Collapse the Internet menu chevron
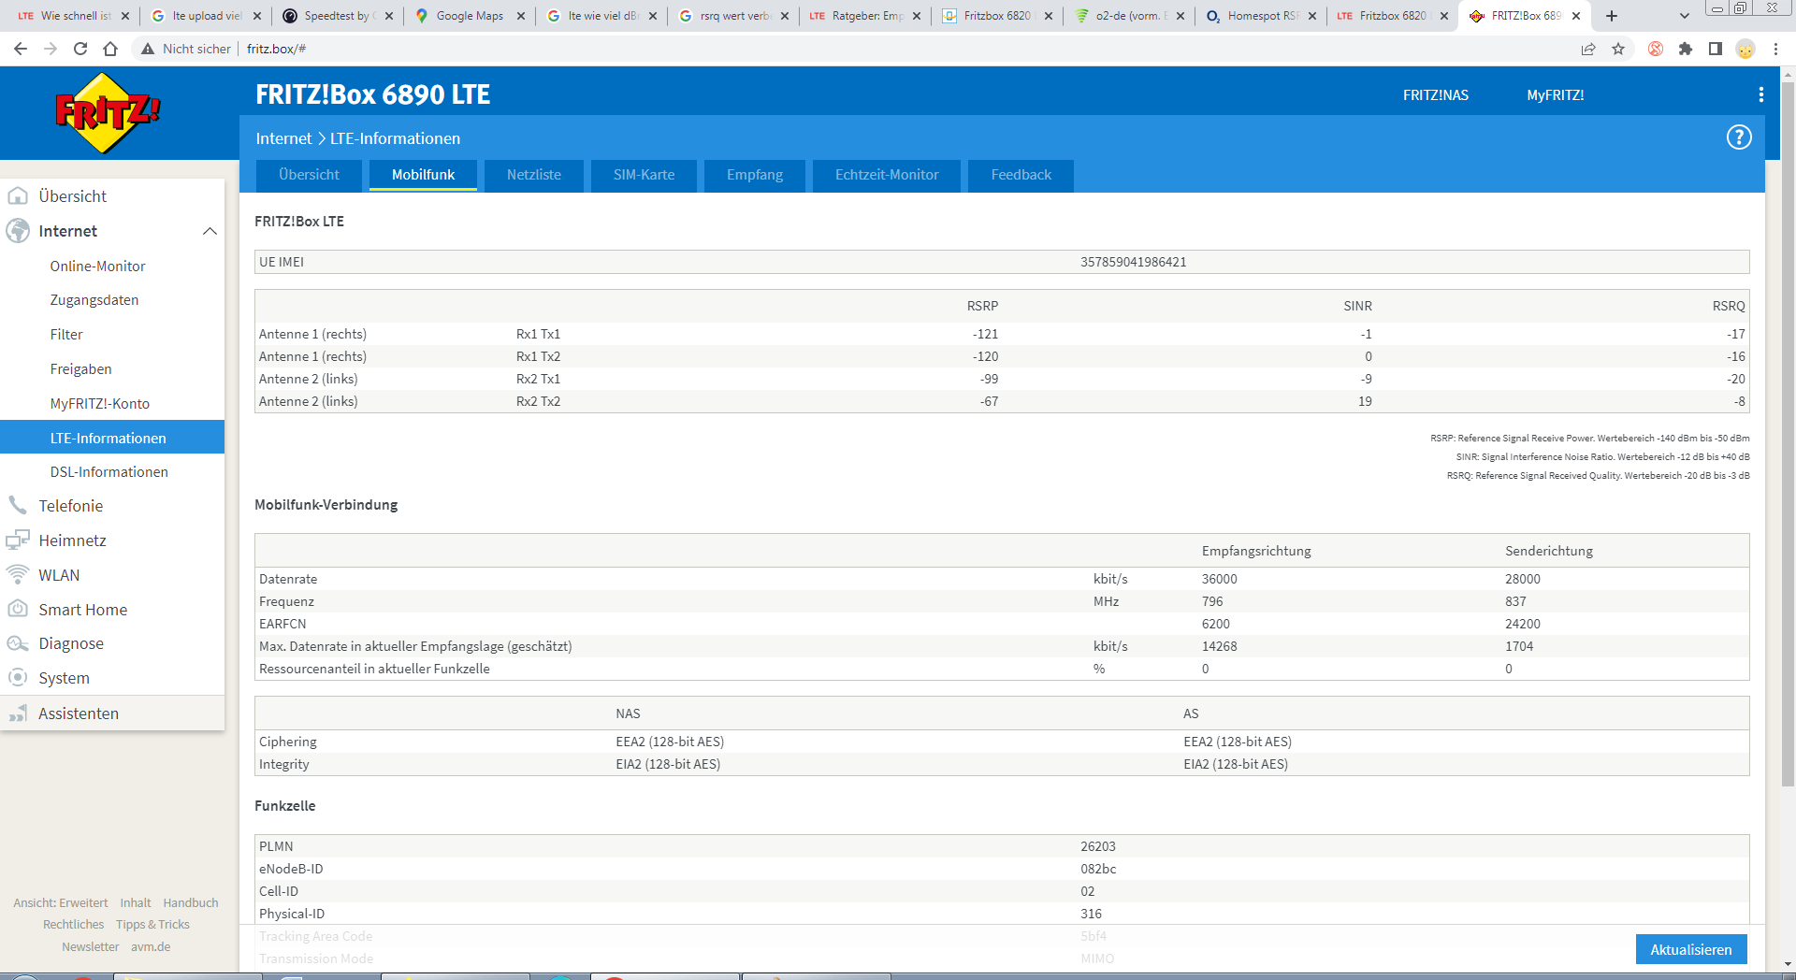 coord(210,231)
